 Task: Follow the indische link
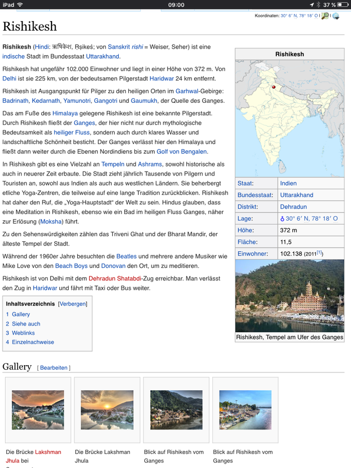[x=14, y=56]
